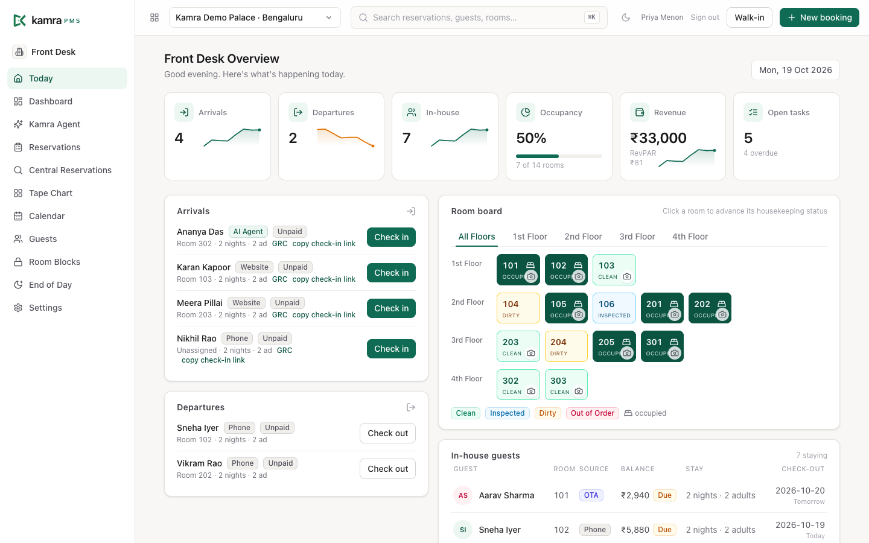The image size is (869, 543).
Task: Click the Open tasks card icon
Action: click(753, 112)
